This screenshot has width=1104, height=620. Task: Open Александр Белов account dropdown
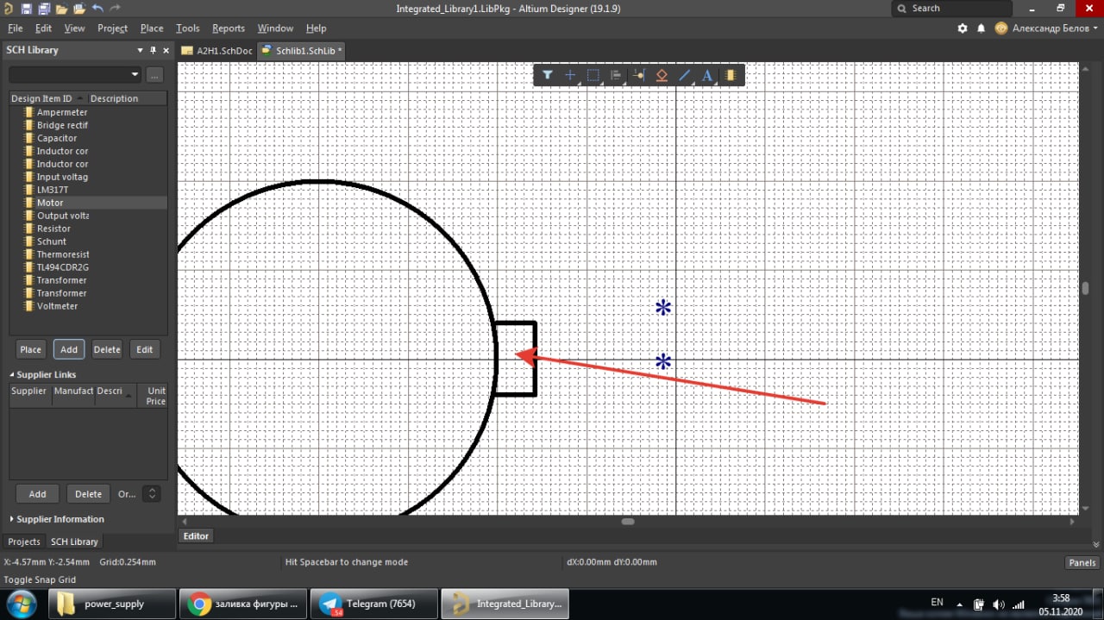1054,28
